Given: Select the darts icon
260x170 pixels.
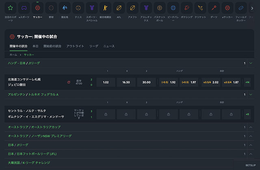Looking at the screenshot, I should tap(214, 8).
